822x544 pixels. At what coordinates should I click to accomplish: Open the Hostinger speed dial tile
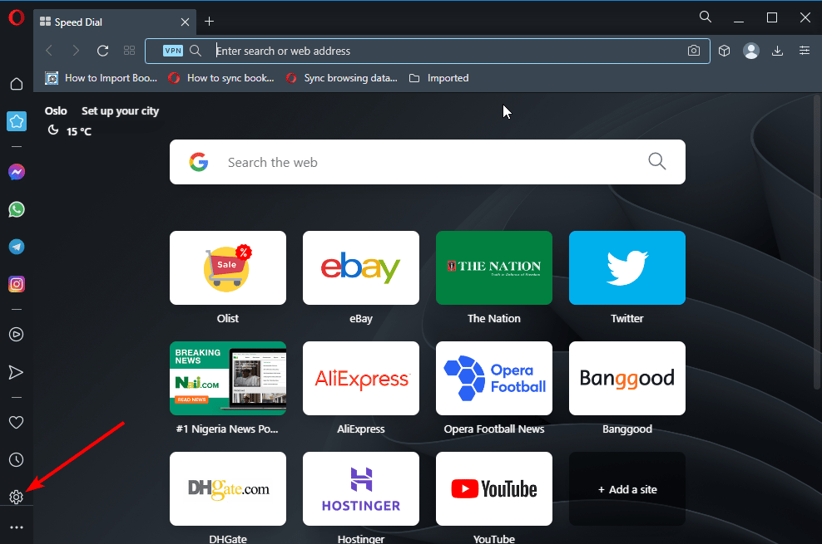click(x=361, y=488)
